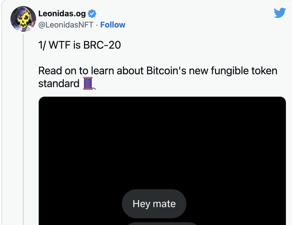The image size is (292, 225).
Task: Click the "1/" thread number prefix
Action: (42, 45)
